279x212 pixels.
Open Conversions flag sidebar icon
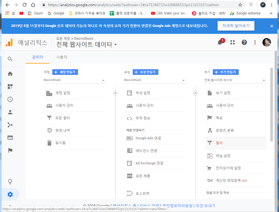coord(10,151)
